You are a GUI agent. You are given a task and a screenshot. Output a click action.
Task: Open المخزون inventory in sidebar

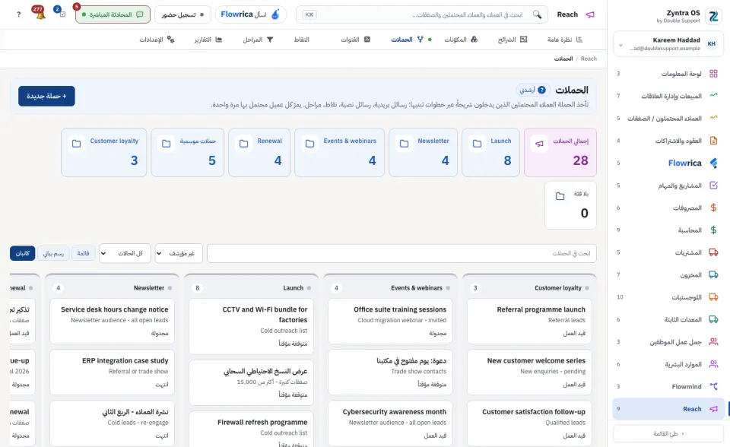(667, 274)
